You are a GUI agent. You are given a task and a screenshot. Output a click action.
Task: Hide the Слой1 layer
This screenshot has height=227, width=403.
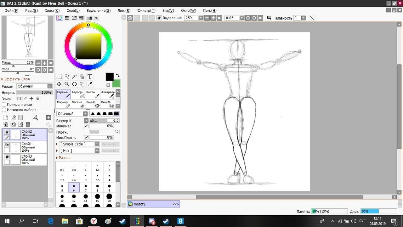(x=7, y=145)
